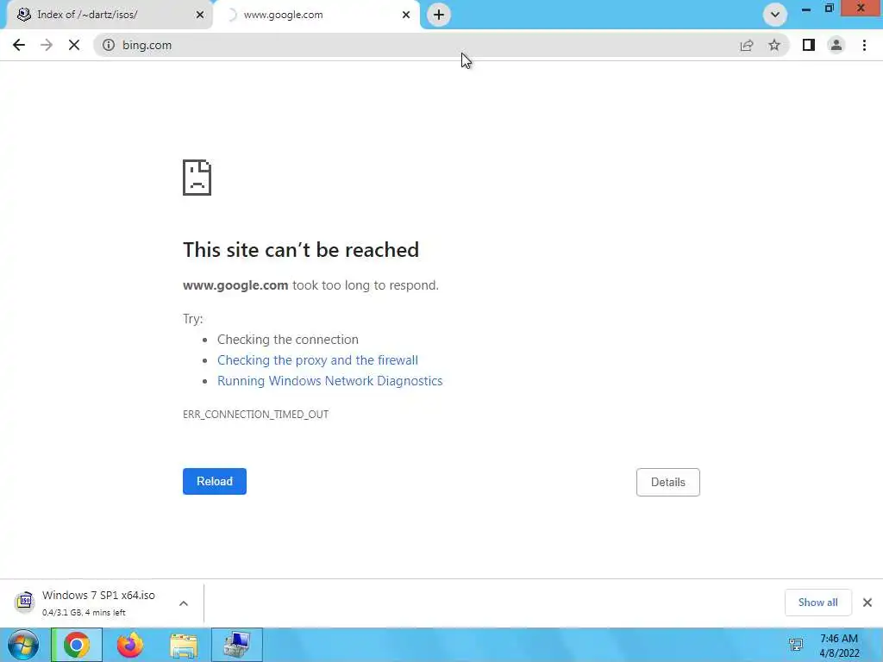Stop loading the page
The width and height of the screenshot is (883, 662).
click(74, 45)
